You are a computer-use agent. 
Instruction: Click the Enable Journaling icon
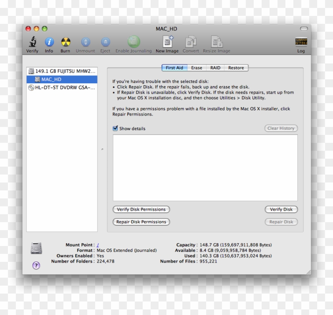click(x=133, y=42)
